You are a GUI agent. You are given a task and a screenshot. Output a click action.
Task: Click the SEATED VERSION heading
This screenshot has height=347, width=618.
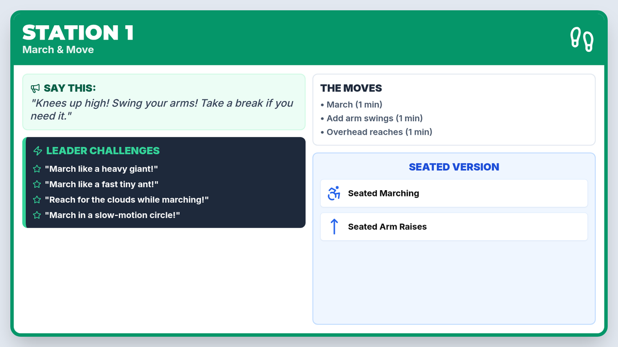pyautogui.click(x=454, y=167)
